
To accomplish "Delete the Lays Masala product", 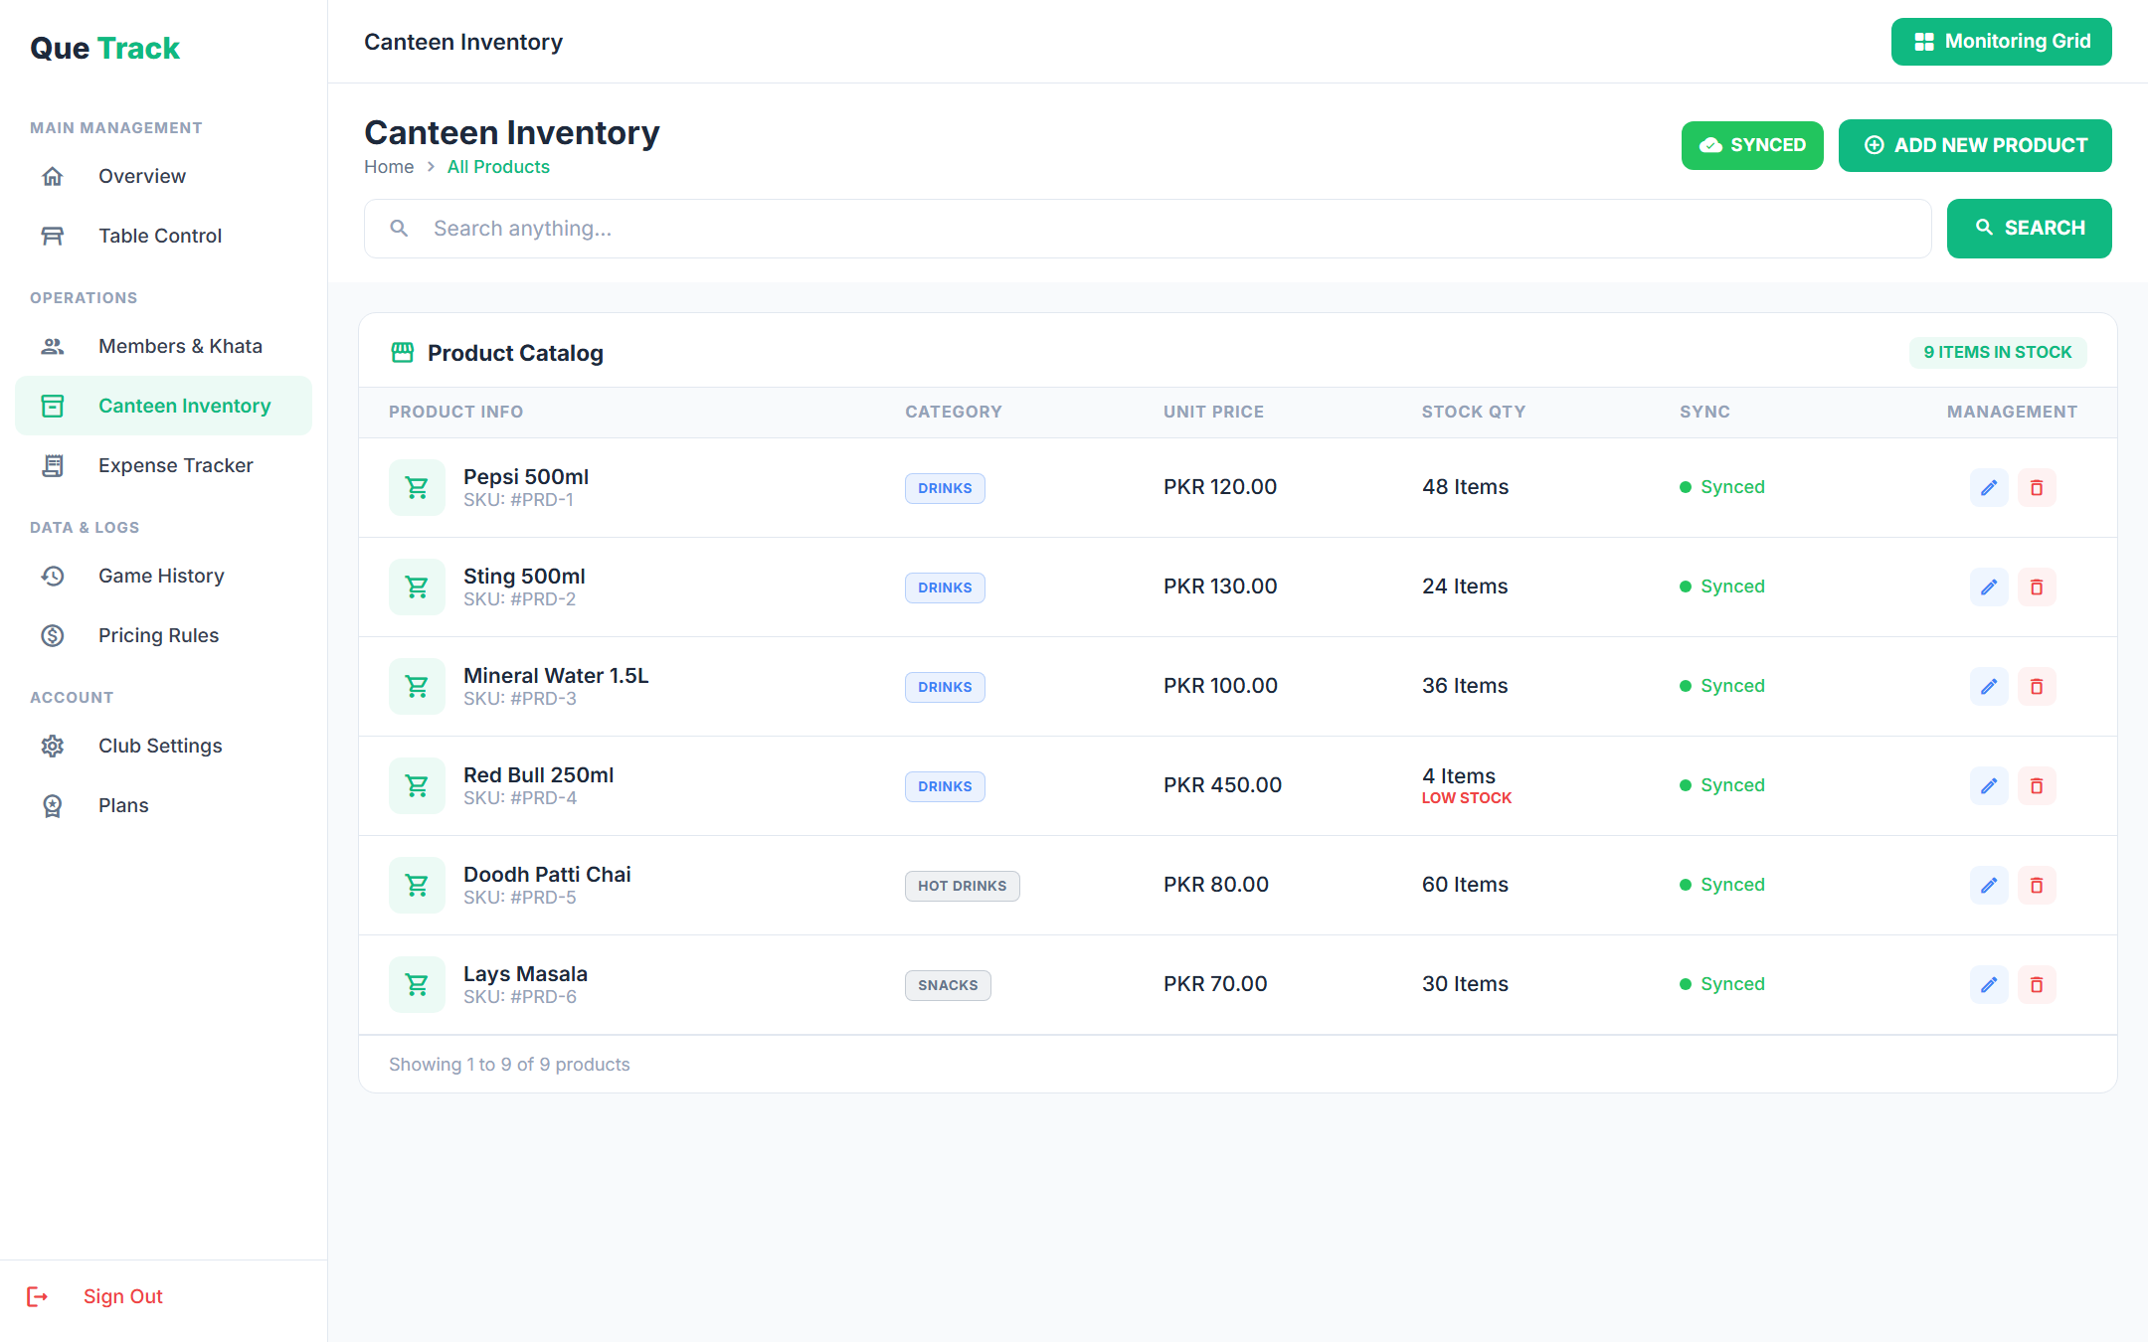I will point(2037,984).
